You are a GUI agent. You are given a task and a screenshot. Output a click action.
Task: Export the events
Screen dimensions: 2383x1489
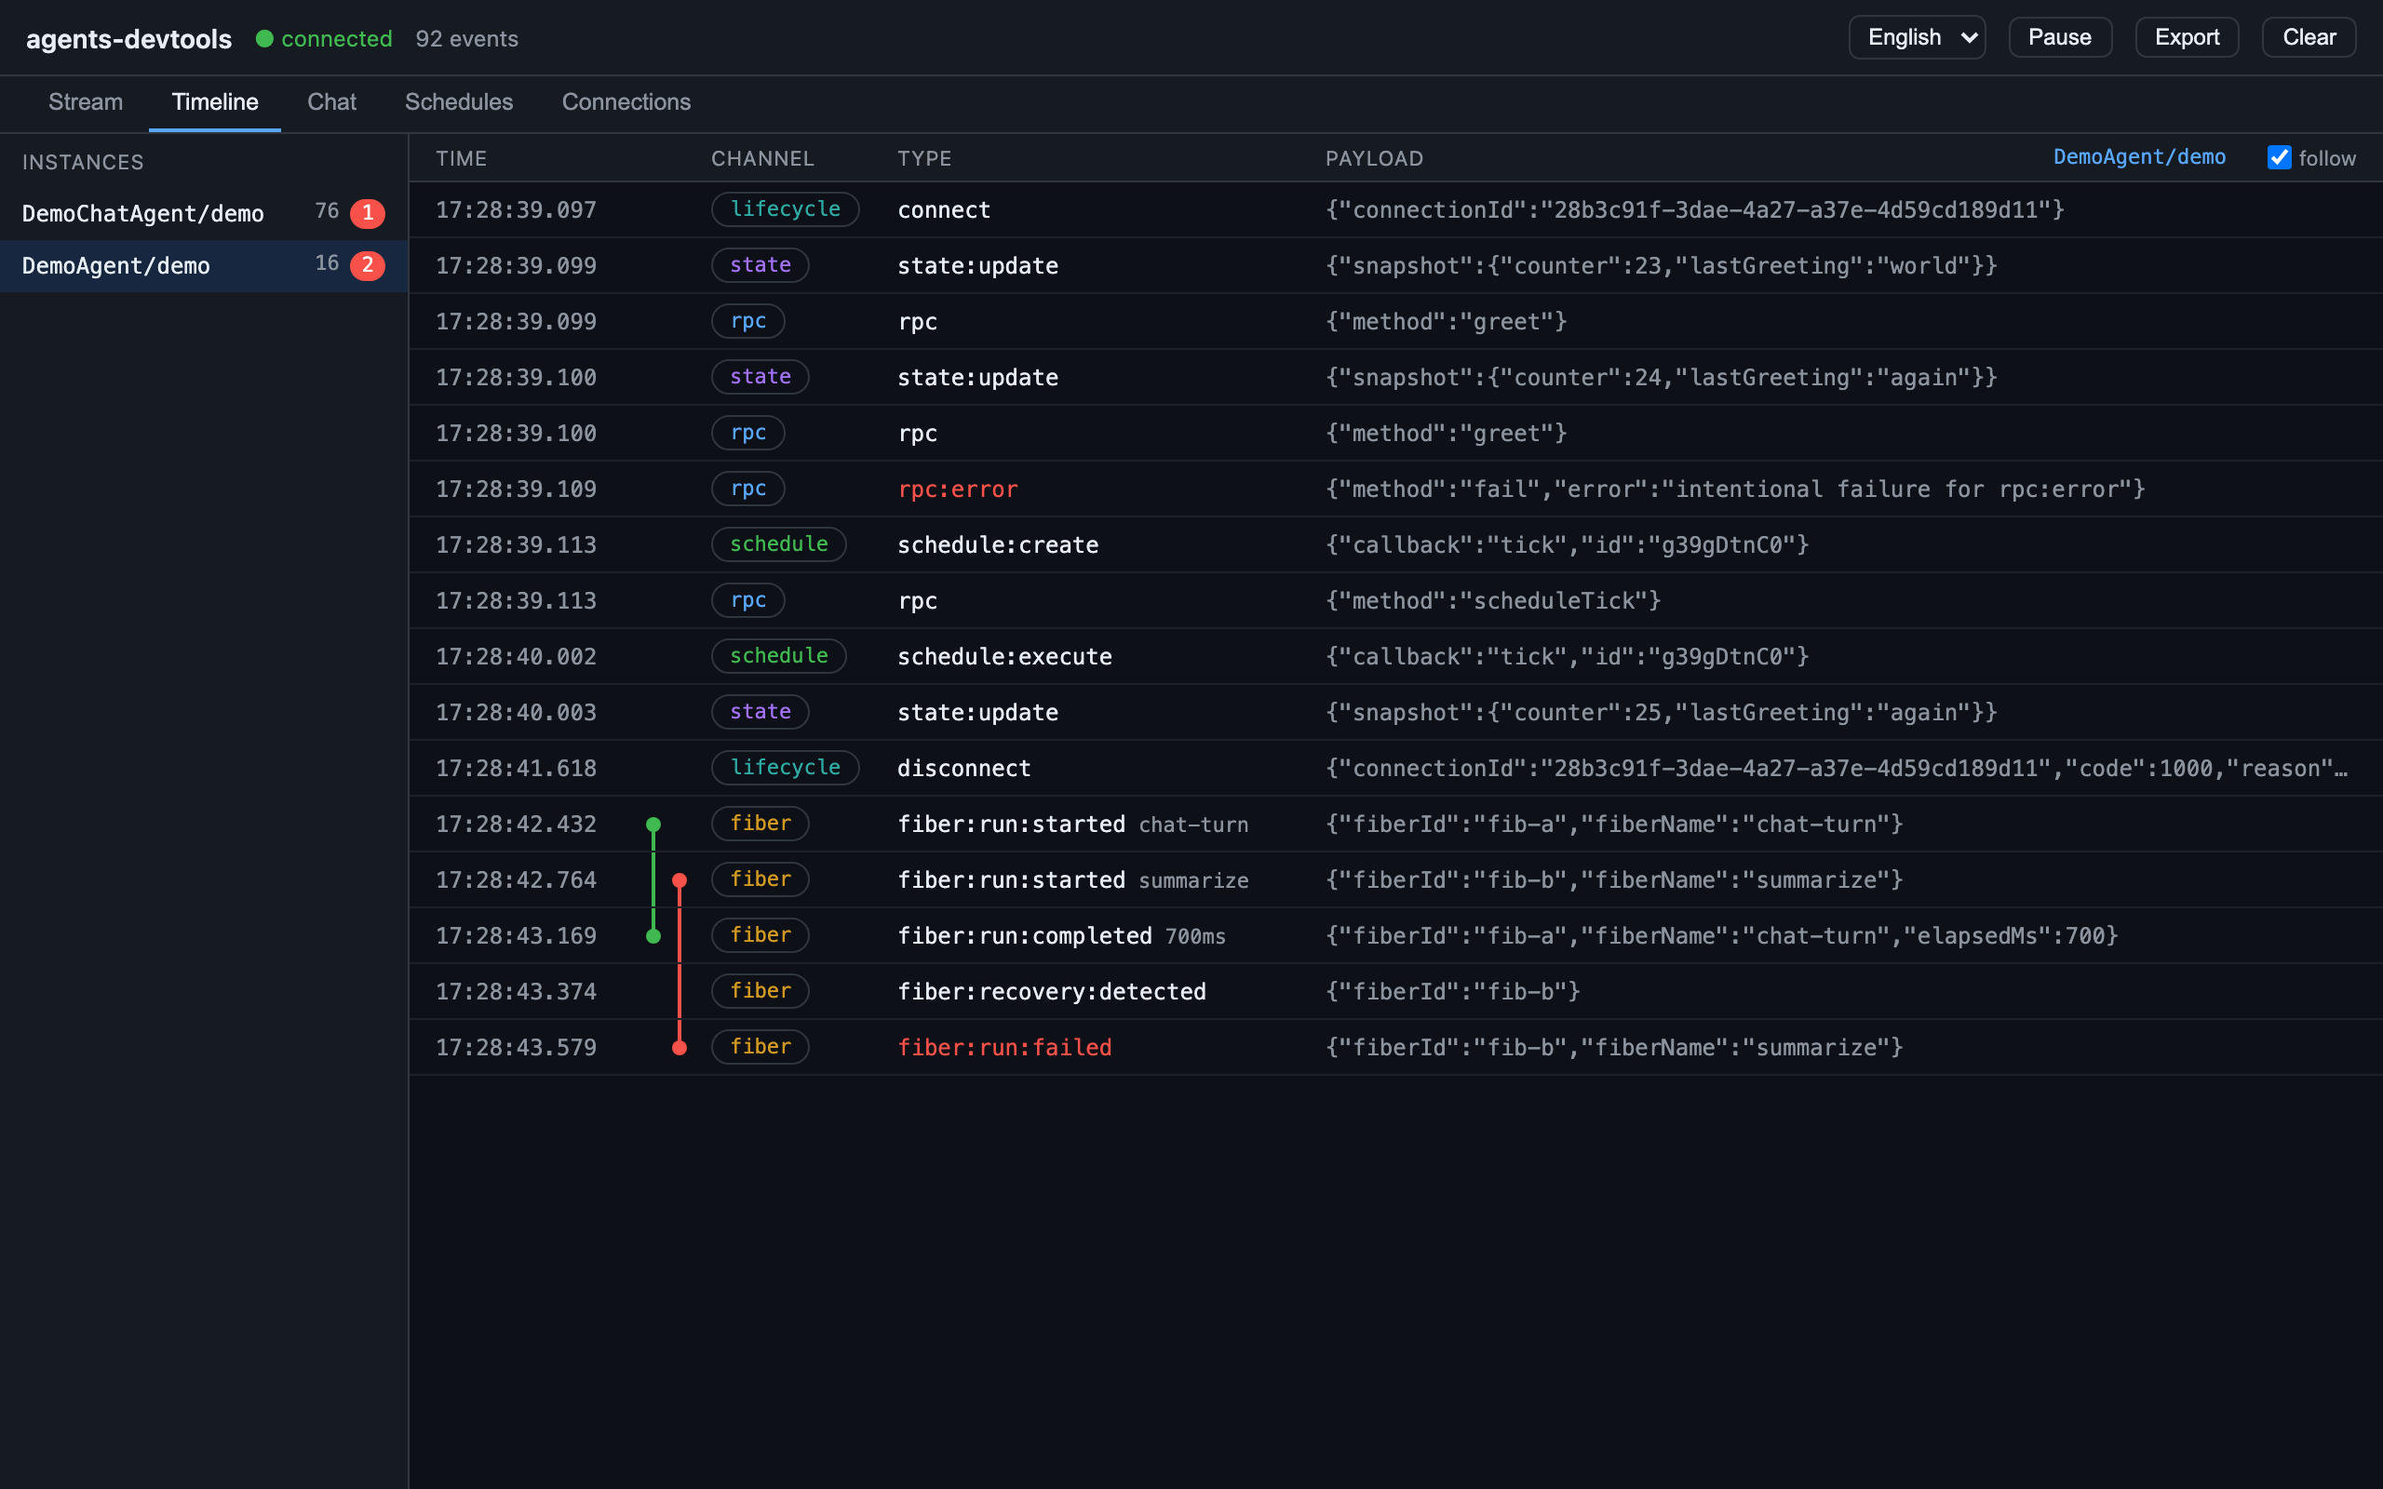click(x=2186, y=37)
